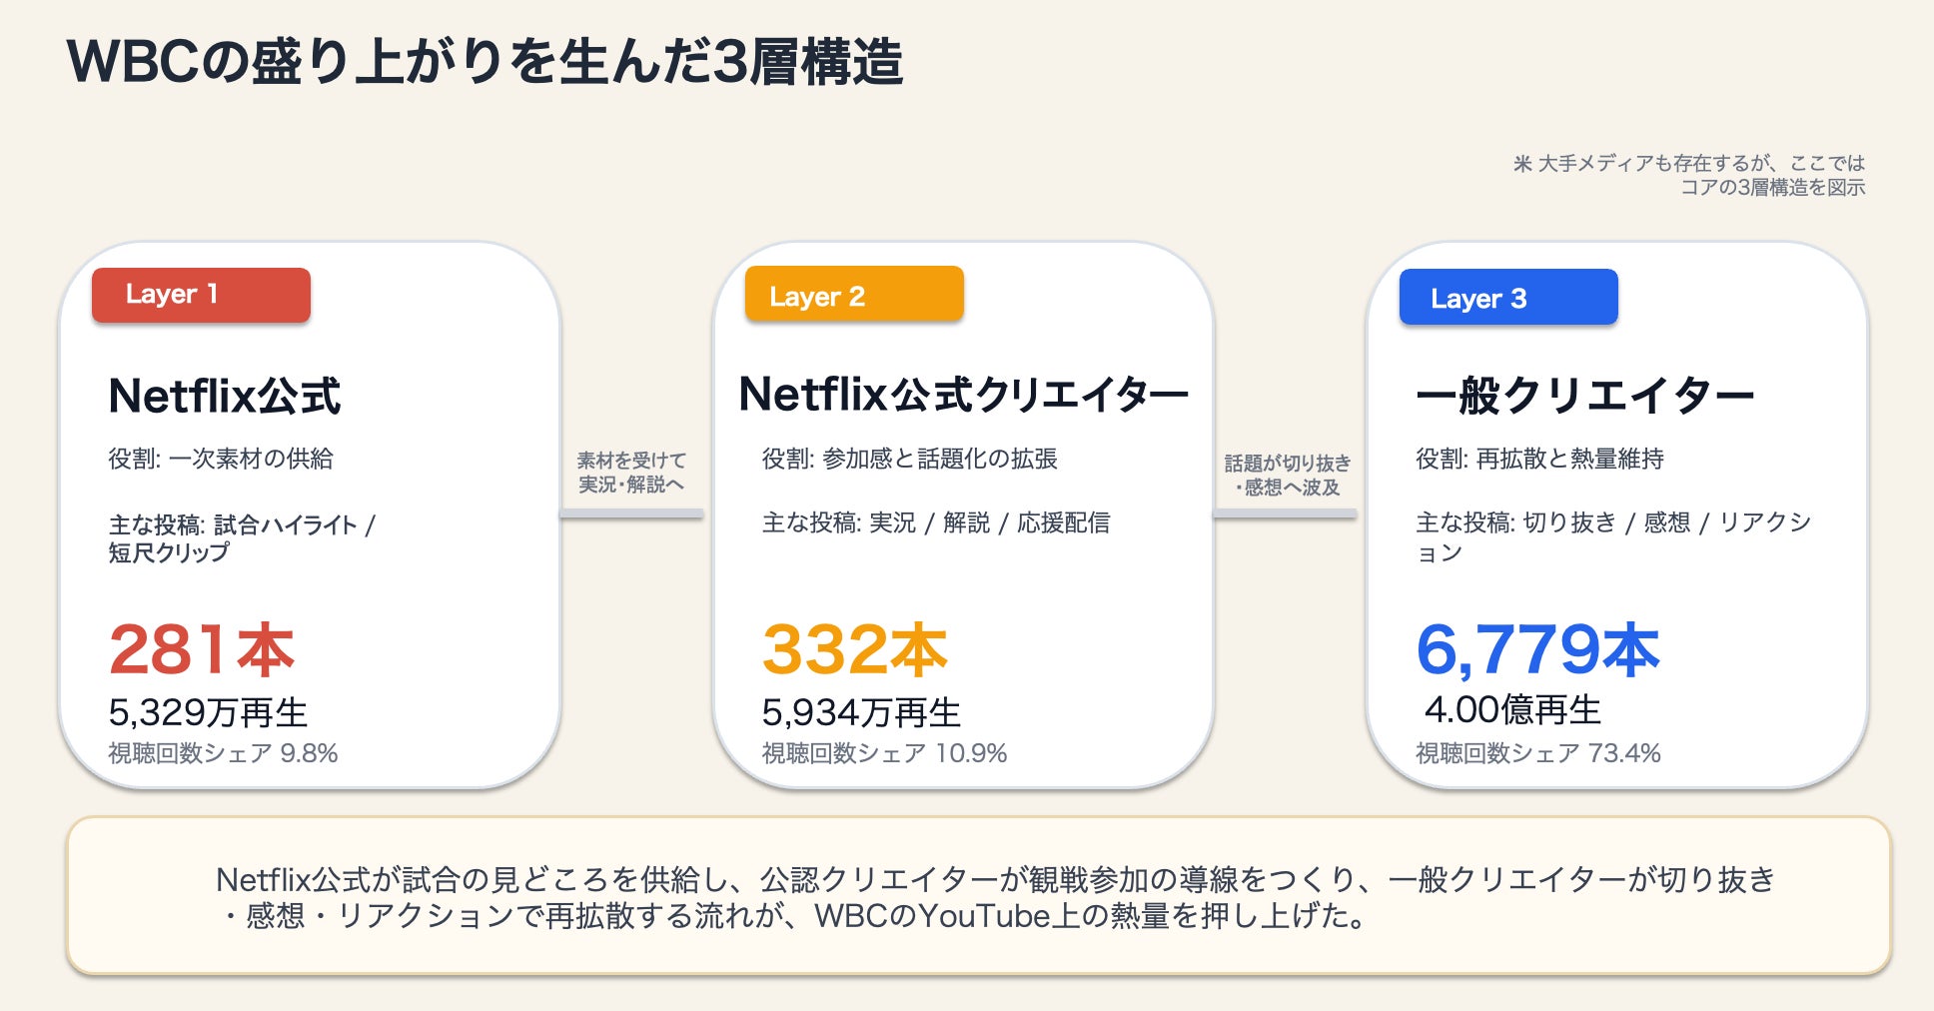Click the 4.00億再生 view count
The image size is (1934, 1011).
pyautogui.click(x=1512, y=709)
